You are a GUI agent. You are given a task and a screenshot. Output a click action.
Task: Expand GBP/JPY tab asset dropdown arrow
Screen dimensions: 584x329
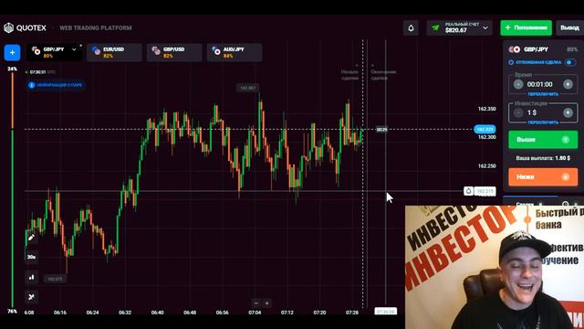click(74, 49)
